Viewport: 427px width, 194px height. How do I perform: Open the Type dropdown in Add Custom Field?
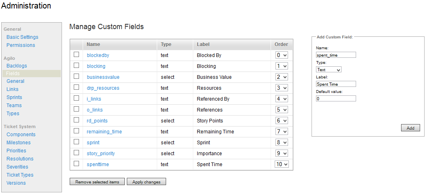[329, 70]
